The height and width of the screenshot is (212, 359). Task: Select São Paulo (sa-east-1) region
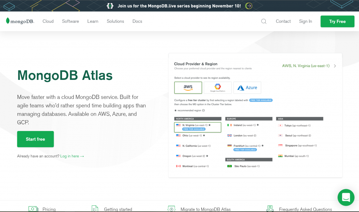pos(243,166)
